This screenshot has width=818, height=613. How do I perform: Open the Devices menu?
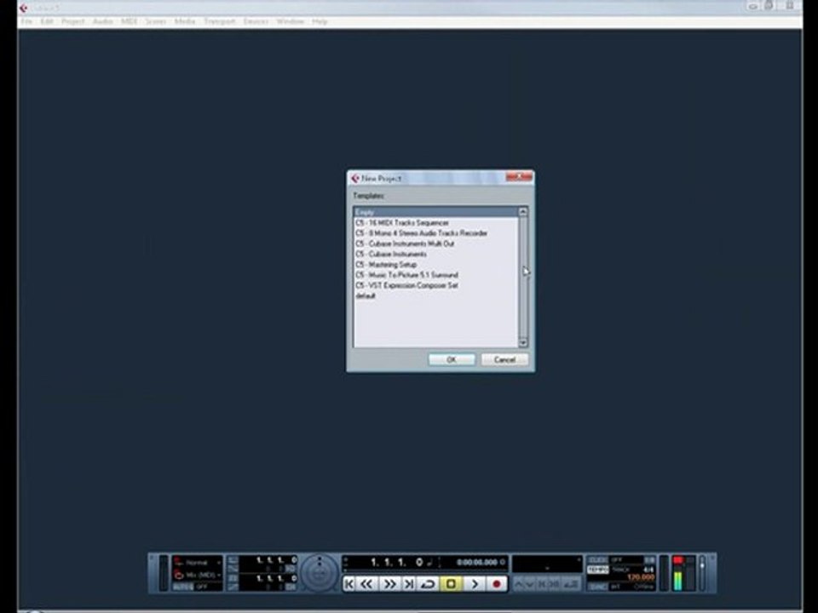pos(256,21)
